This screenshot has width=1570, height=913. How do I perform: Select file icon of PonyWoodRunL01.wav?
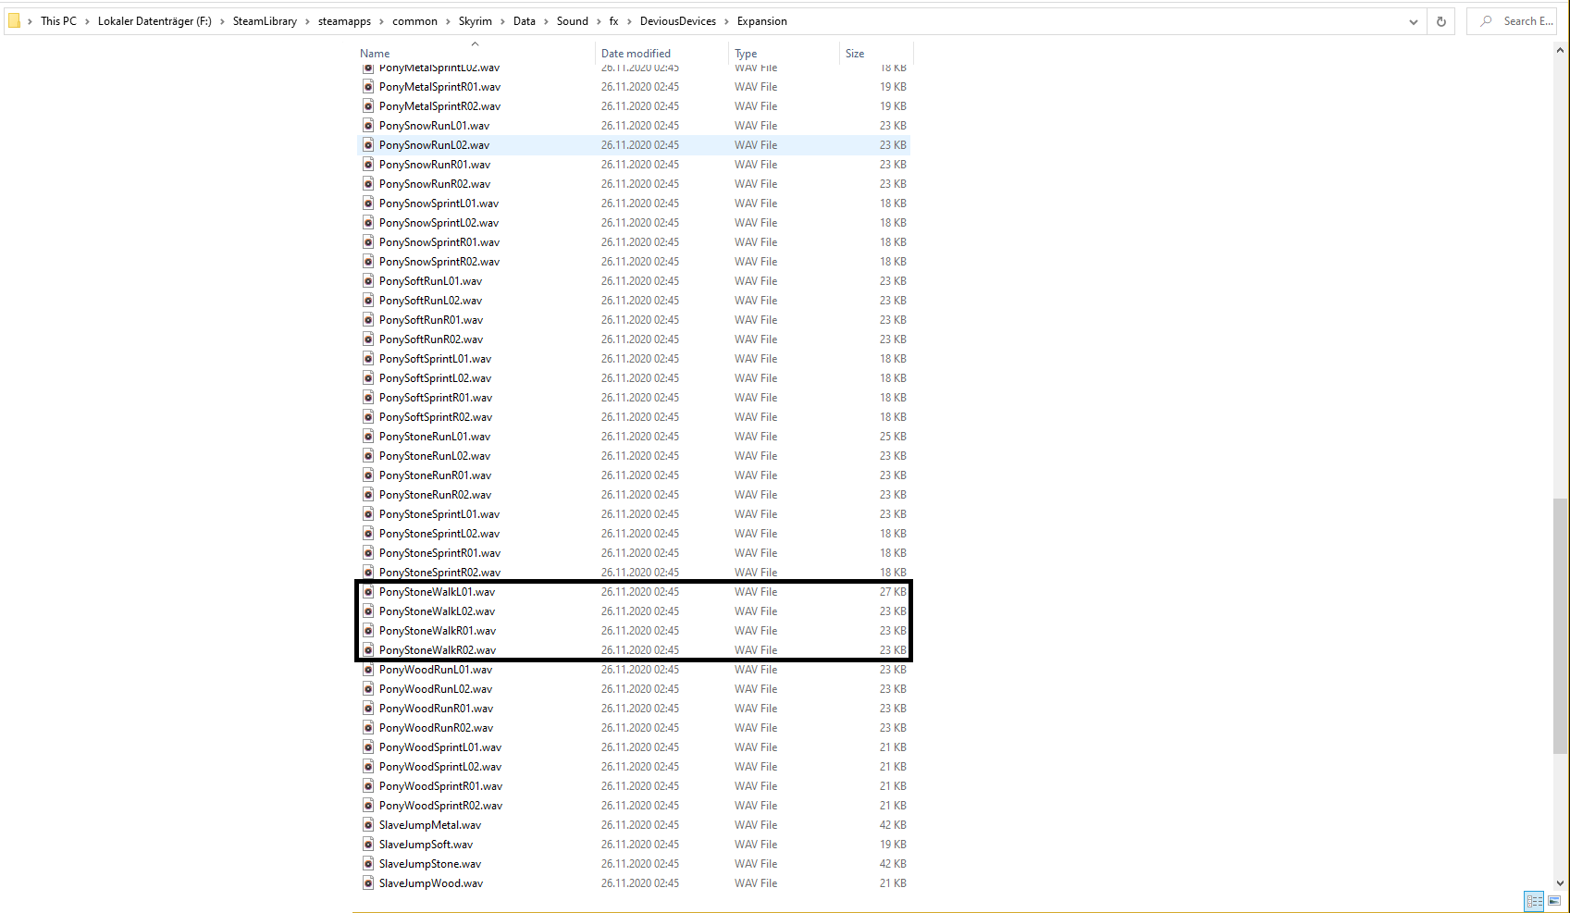point(368,670)
